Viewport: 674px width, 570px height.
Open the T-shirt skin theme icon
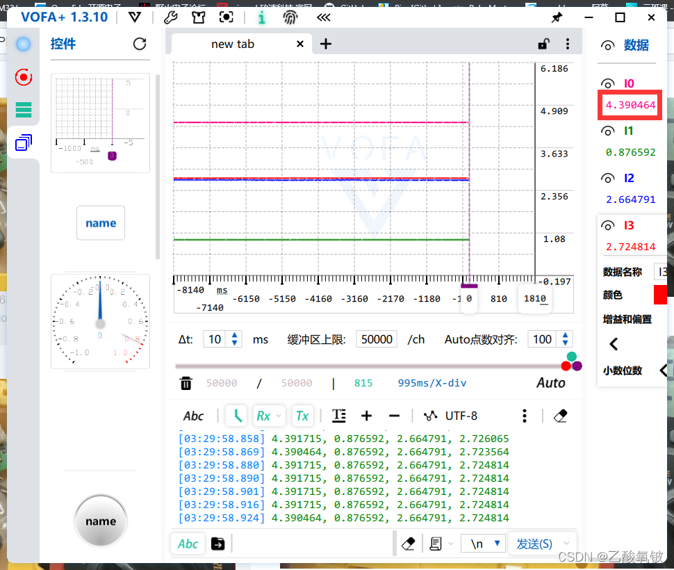click(x=198, y=17)
